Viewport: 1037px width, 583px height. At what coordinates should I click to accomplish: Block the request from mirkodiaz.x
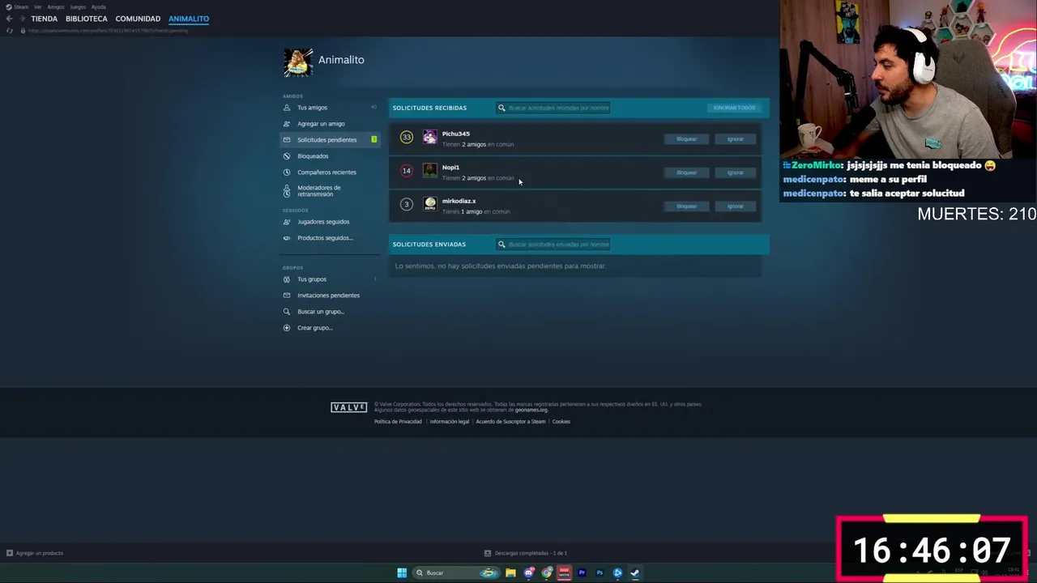686,206
